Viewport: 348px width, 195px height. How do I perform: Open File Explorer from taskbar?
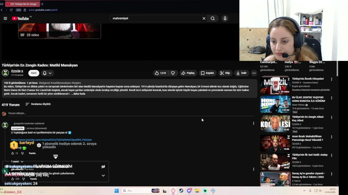click(x=197, y=191)
